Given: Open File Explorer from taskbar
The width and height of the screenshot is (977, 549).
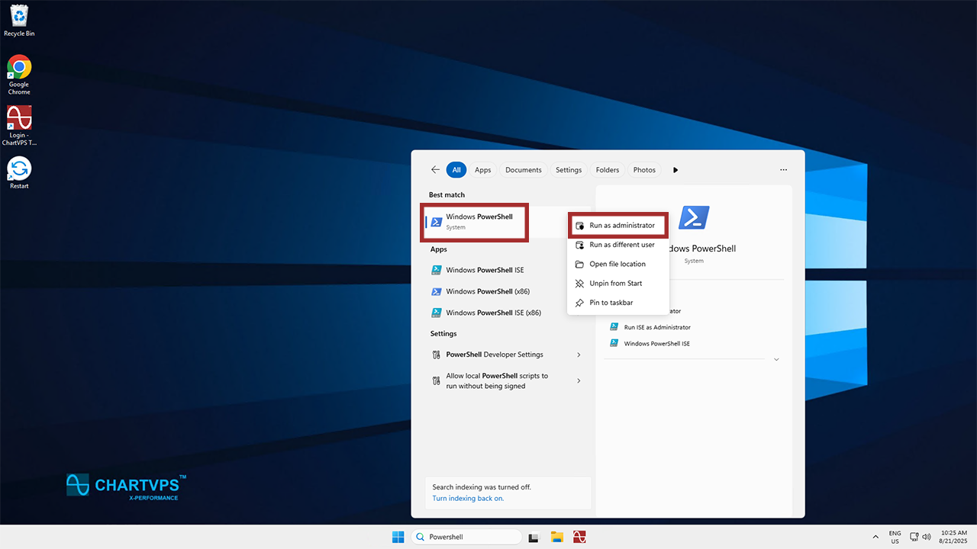Looking at the screenshot, I should click(x=557, y=537).
